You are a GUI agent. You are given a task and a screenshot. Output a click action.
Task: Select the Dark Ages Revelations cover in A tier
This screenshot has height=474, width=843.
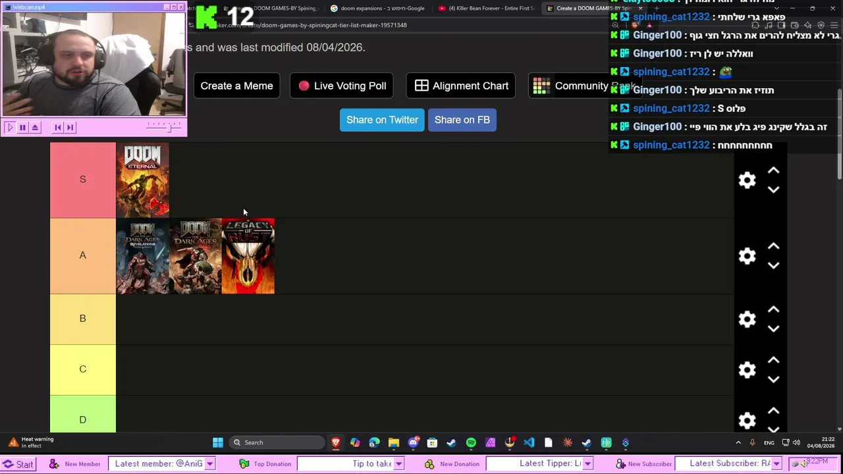142,256
